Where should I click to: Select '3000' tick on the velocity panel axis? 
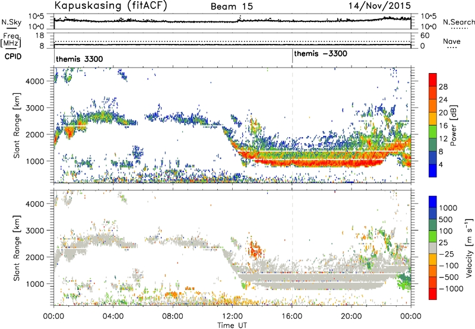[34, 230]
